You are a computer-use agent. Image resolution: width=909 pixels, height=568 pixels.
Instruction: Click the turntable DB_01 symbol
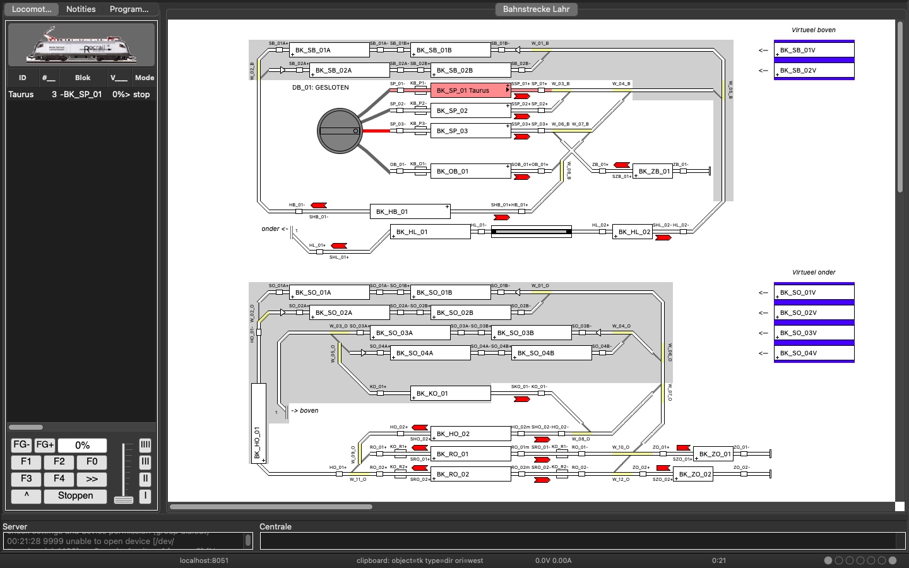pos(340,131)
